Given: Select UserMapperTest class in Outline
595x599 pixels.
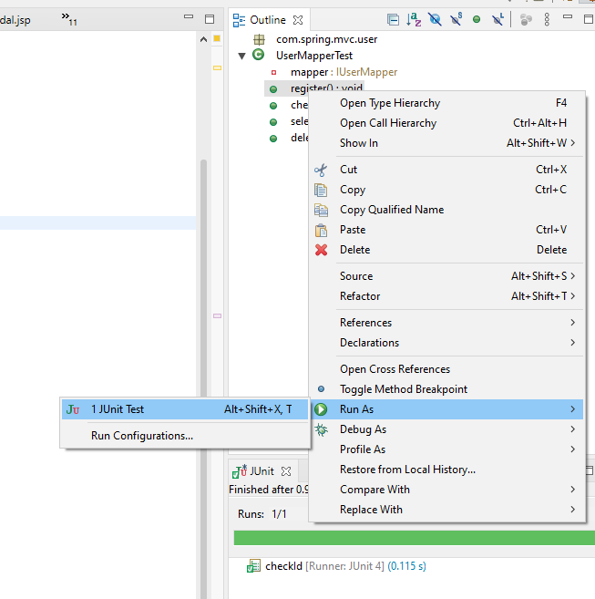Looking at the screenshot, I should (314, 56).
